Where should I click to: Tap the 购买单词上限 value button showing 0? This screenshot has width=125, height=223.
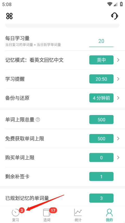[101, 158]
